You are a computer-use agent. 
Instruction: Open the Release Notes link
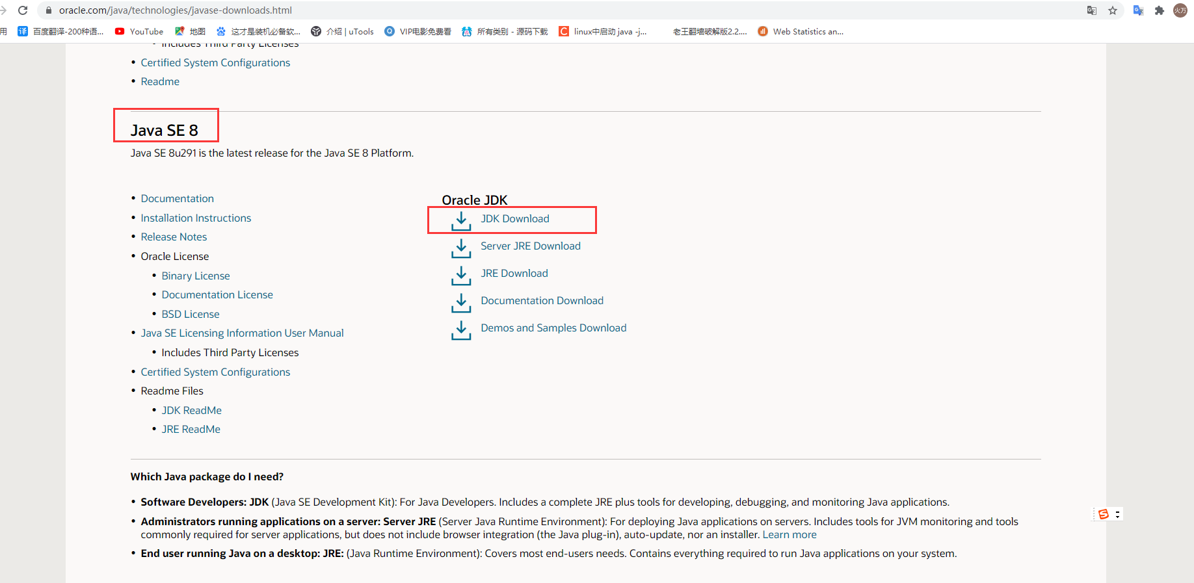(x=174, y=237)
